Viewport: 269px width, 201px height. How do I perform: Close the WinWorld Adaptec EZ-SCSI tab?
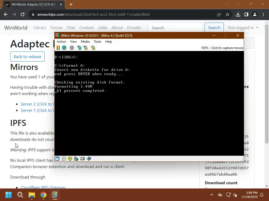coord(61,4)
